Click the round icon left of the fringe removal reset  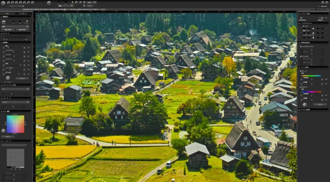pos(305,105)
